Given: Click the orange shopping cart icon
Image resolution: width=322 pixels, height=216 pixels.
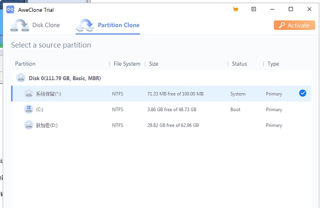Looking at the screenshot, I should 236,9.
